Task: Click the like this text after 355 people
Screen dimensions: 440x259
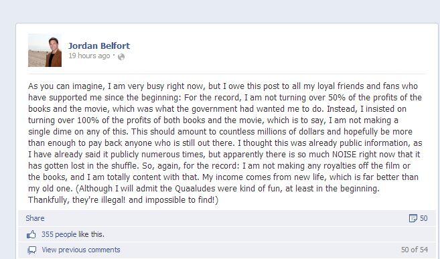Action: [91, 234]
